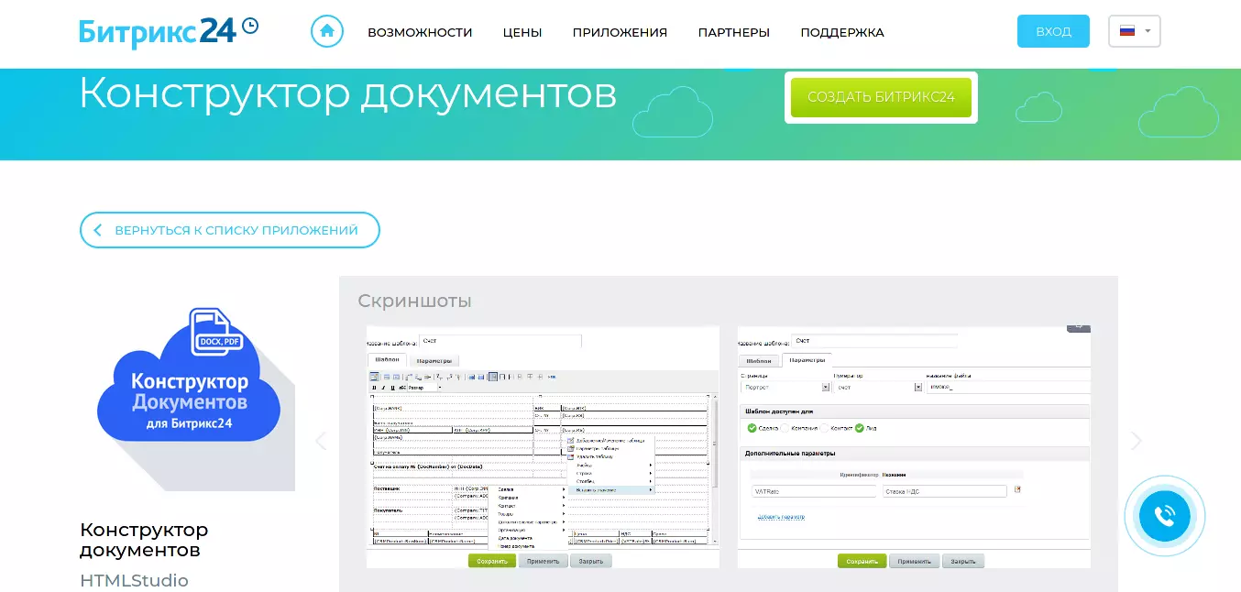Click the HTMLStudio developer name
The image size is (1241, 592).
coord(134,580)
